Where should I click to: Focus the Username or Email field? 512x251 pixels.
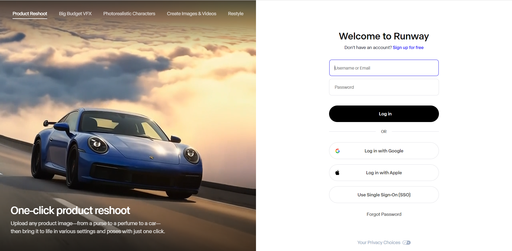(x=384, y=68)
